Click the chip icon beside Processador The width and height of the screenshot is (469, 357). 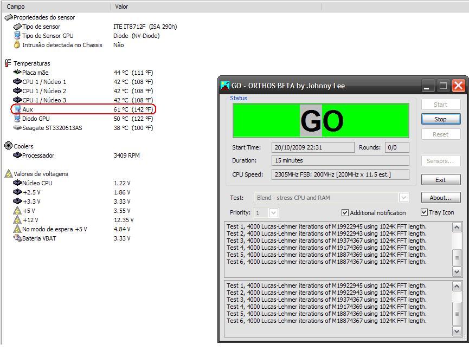click(x=17, y=155)
